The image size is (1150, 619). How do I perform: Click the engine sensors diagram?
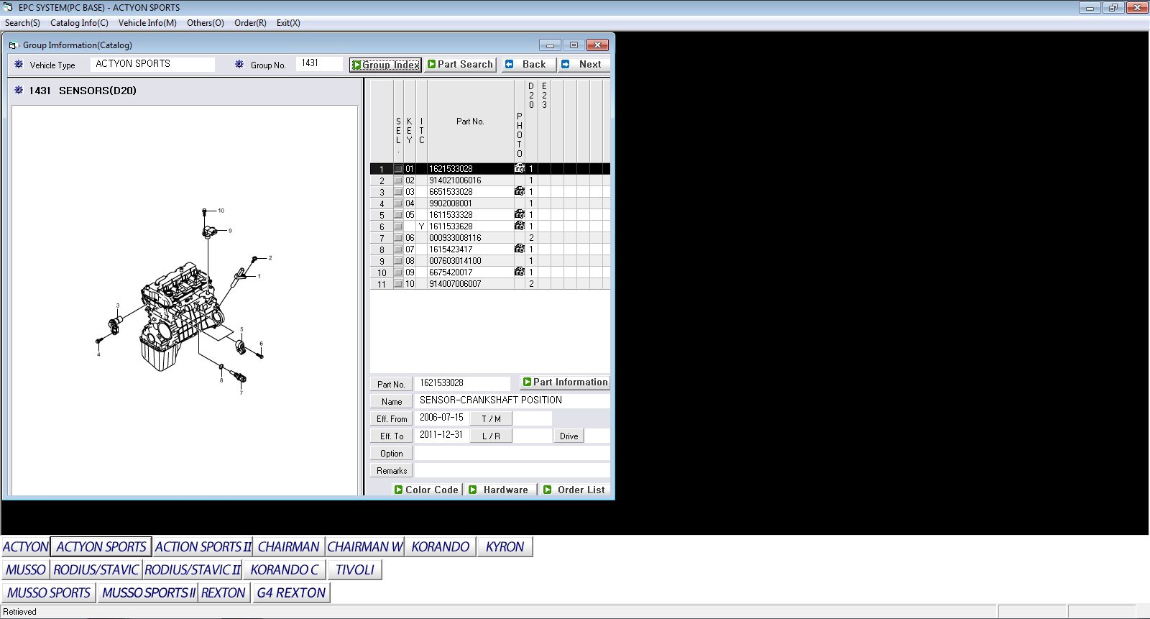(184, 301)
